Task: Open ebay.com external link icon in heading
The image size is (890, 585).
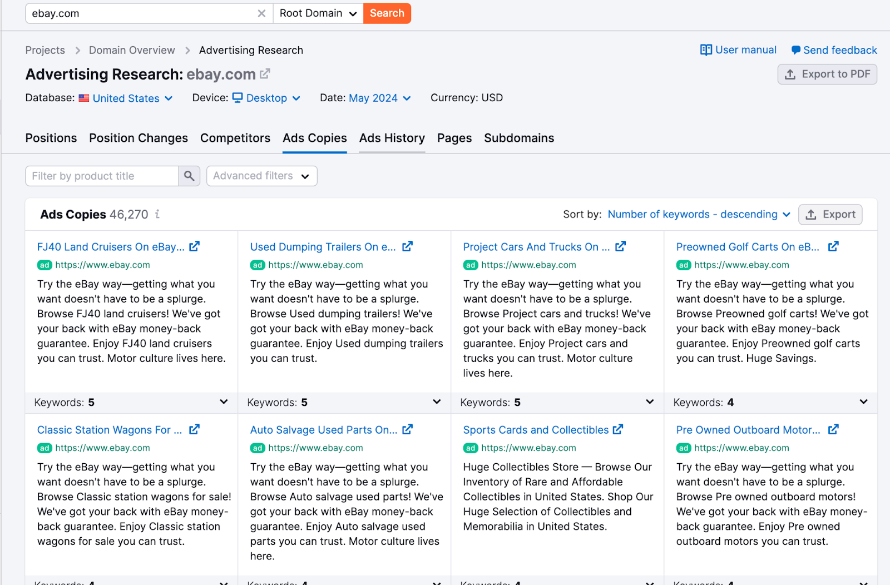Action: coord(265,73)
